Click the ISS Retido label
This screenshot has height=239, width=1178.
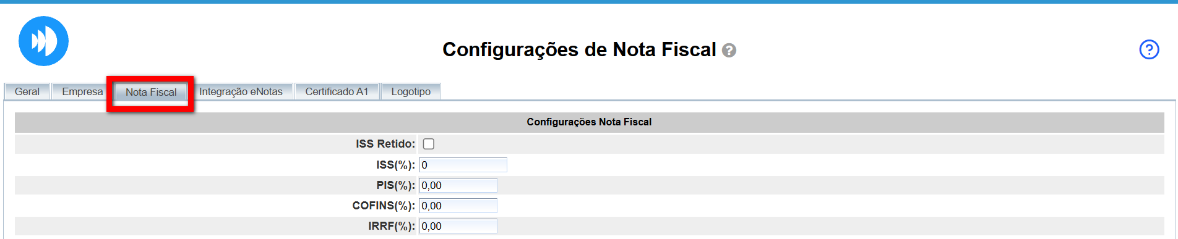point(385,144)
